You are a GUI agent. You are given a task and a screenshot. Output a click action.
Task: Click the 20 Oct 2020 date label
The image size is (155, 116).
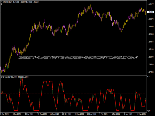[63, 113]
